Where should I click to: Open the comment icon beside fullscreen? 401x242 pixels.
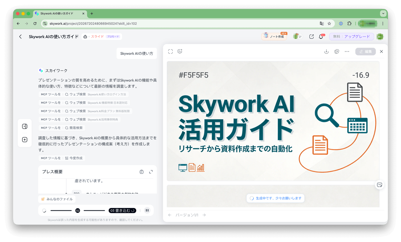(x=180, y=51)
